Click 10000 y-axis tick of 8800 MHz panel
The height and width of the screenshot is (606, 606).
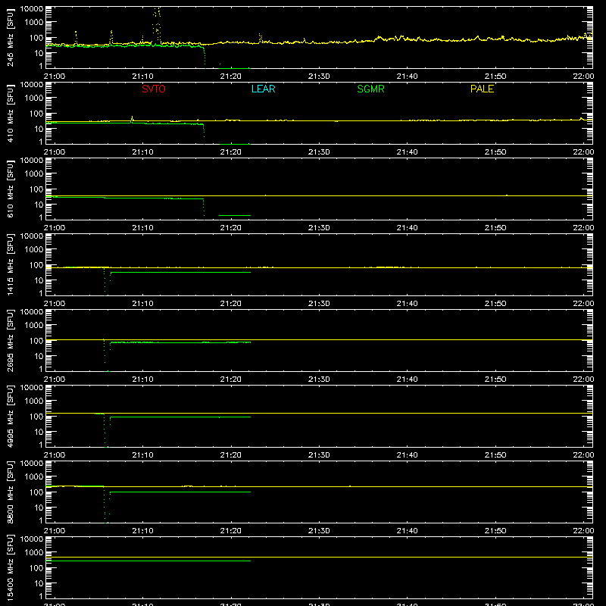[32, 464]
